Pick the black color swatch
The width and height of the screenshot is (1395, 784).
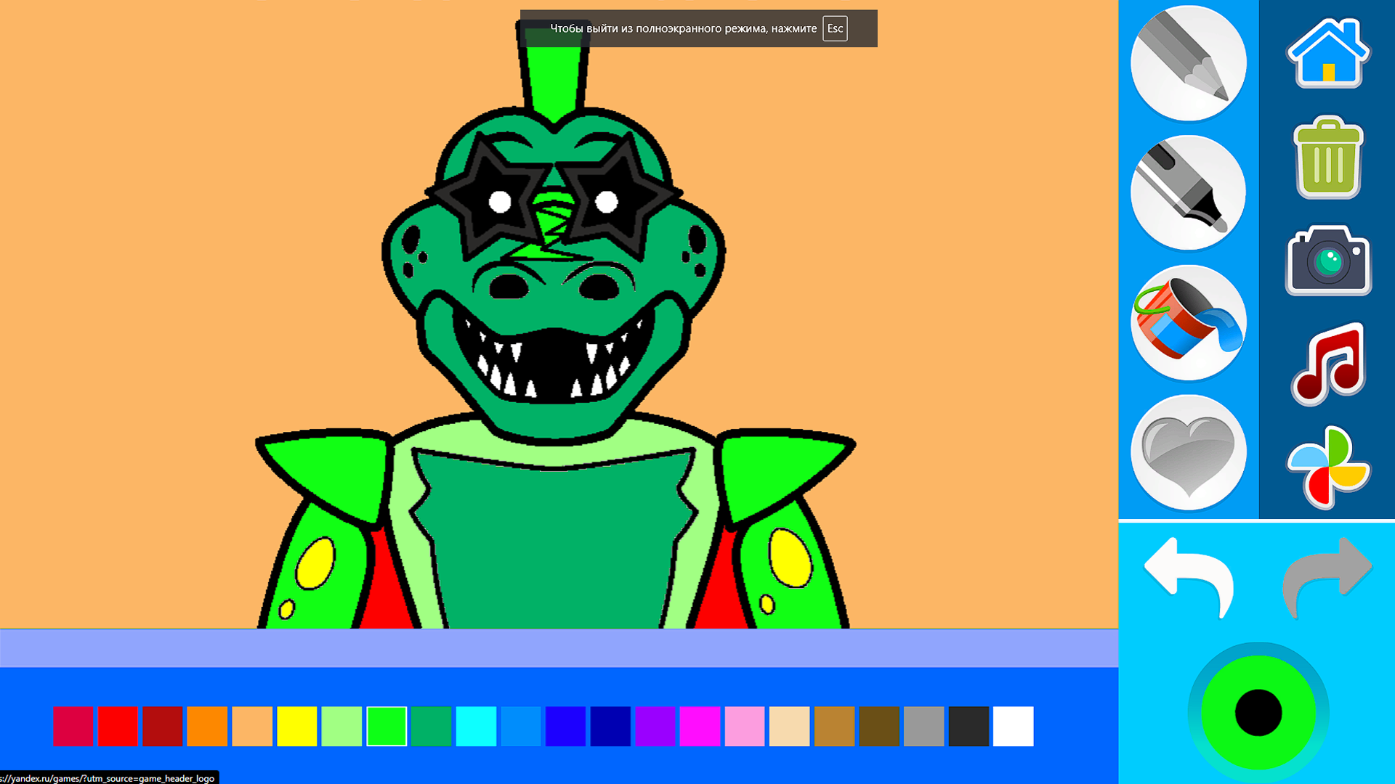(x=969, y=726)
